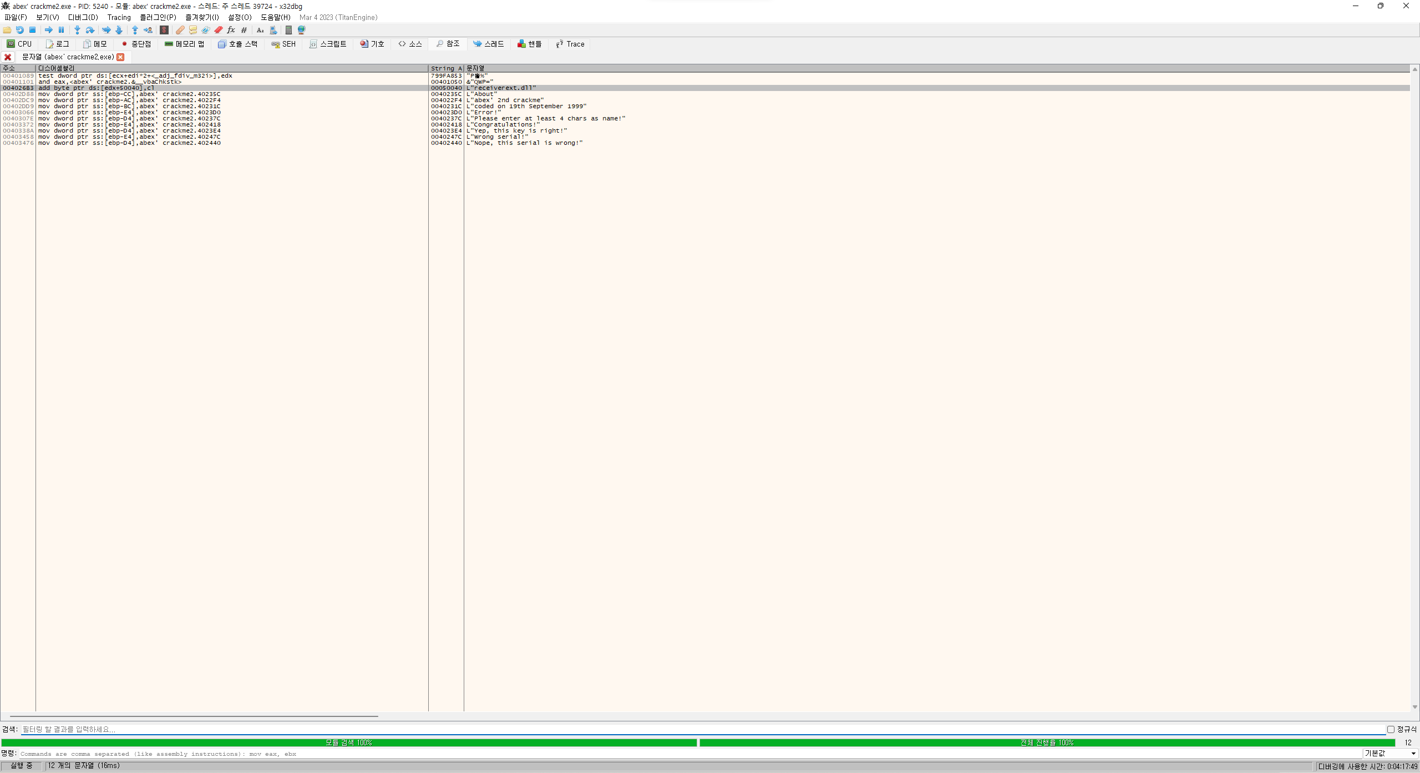Click the Open file folder icon
Viewport: 1420px width, 773px height.
click(x=7, y=30)
